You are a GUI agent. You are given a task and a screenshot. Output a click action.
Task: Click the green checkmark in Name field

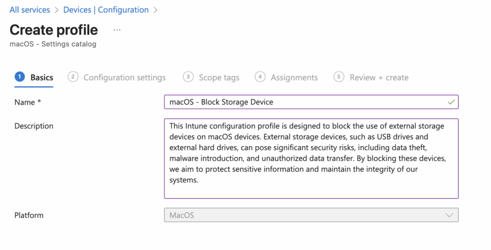(x=451, y=102)
